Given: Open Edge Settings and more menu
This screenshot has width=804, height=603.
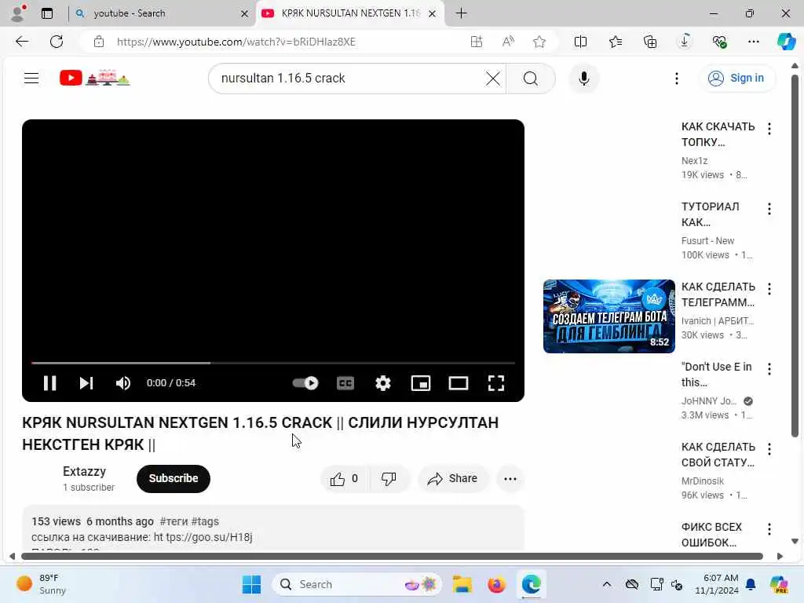Looking at the screenshot, I should (753, 42).
